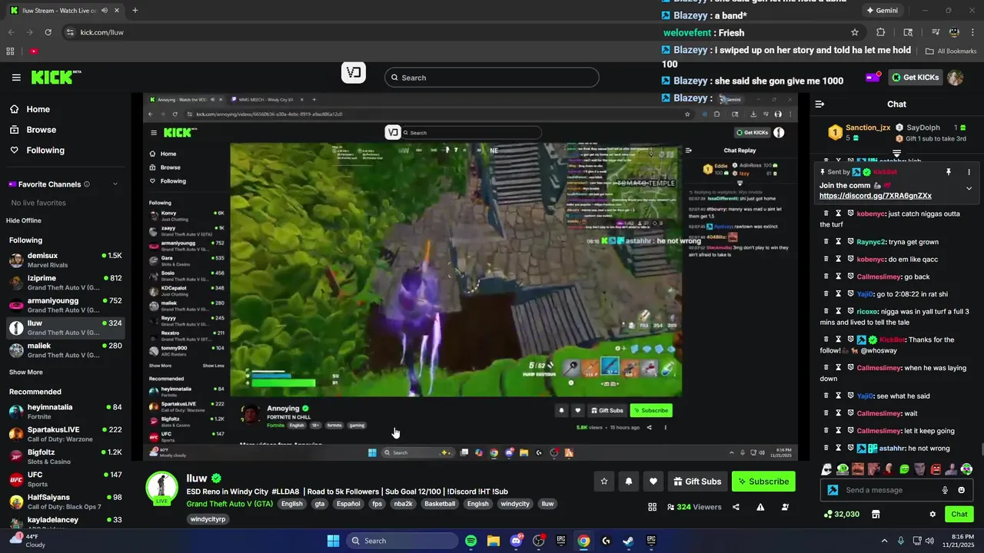Screen dimensions: 984x553
Task: Click the green Chat send button
Action: (959, 514)
